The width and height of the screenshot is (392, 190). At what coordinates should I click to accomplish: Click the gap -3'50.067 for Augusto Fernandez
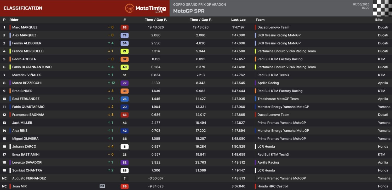pyautogui.click(x=156, y=178)
